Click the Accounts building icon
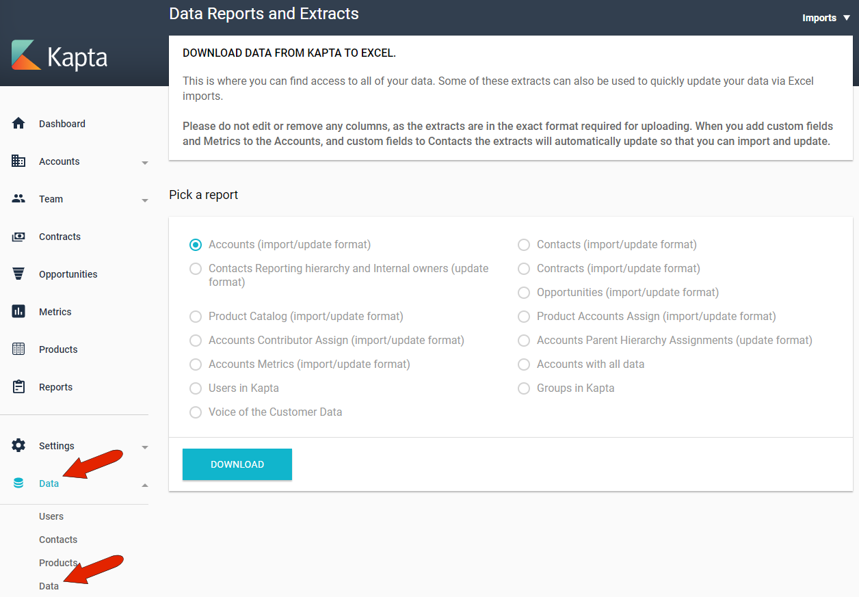Image resolution: width=859 pixels, height=597 pixels. [18, 161]
